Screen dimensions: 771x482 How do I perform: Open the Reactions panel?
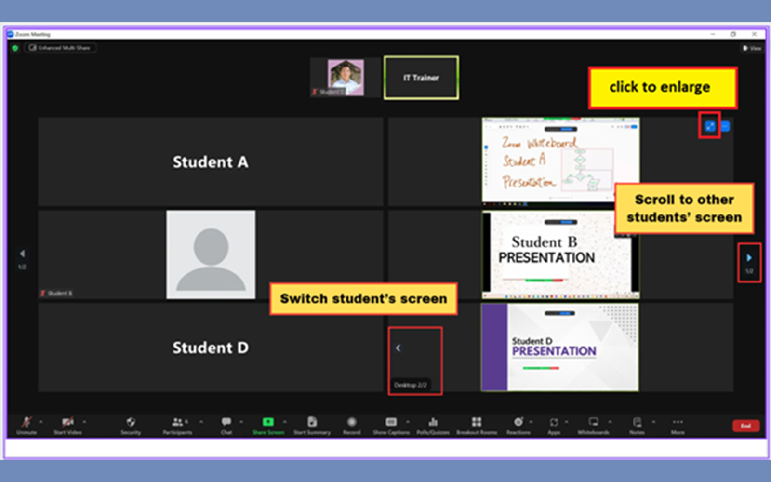pos(518,423)
